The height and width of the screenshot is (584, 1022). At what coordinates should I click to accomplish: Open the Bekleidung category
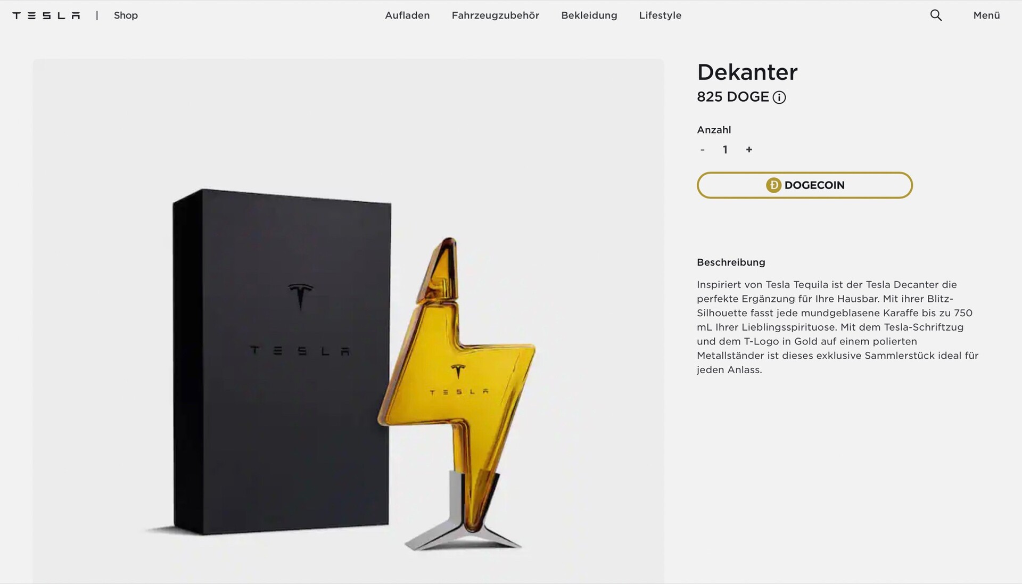pyautogui.click(x=589, y=15)
